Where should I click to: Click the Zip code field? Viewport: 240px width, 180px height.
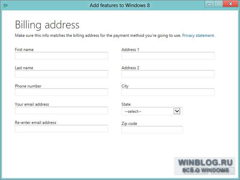152,130
